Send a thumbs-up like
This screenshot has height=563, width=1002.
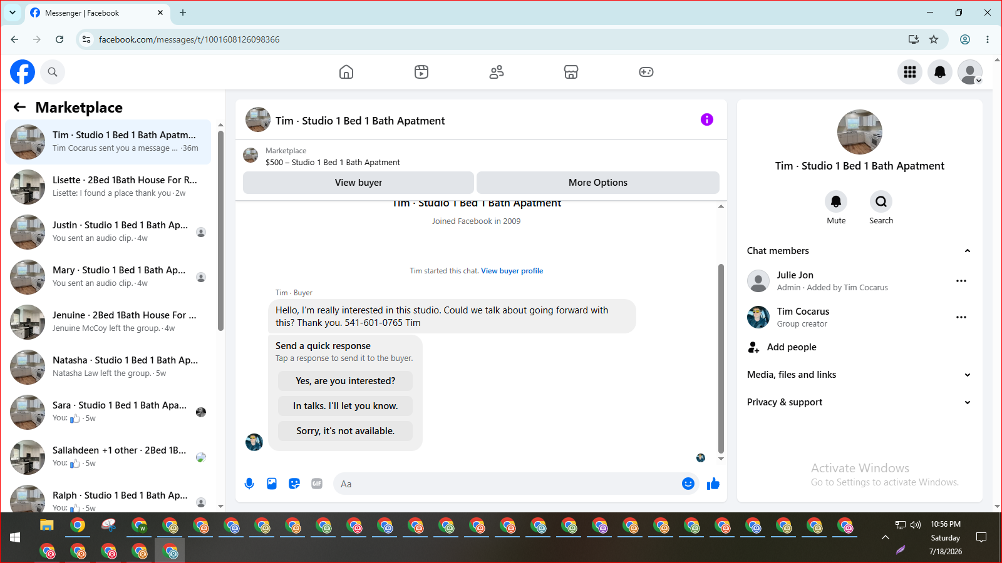click(713, 484)
